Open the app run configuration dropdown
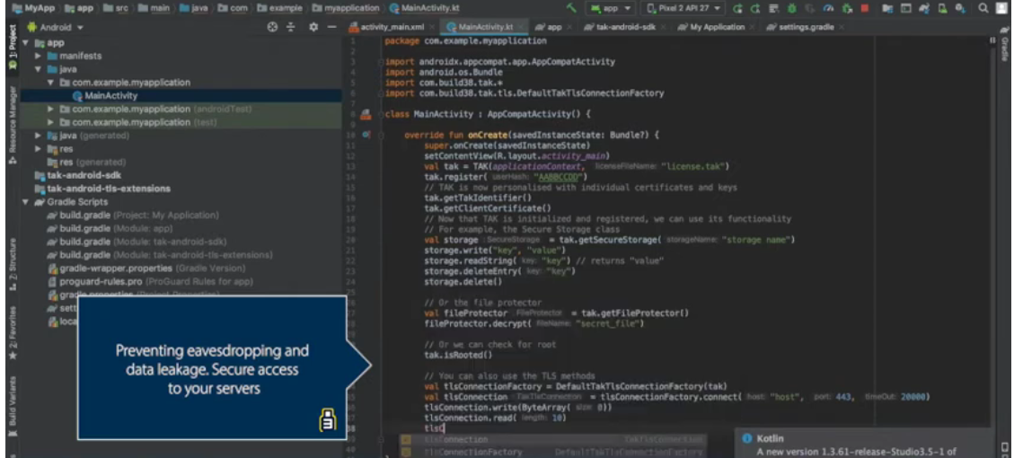The width and height of the screenshot is (1023, 458). click(612, 8)
